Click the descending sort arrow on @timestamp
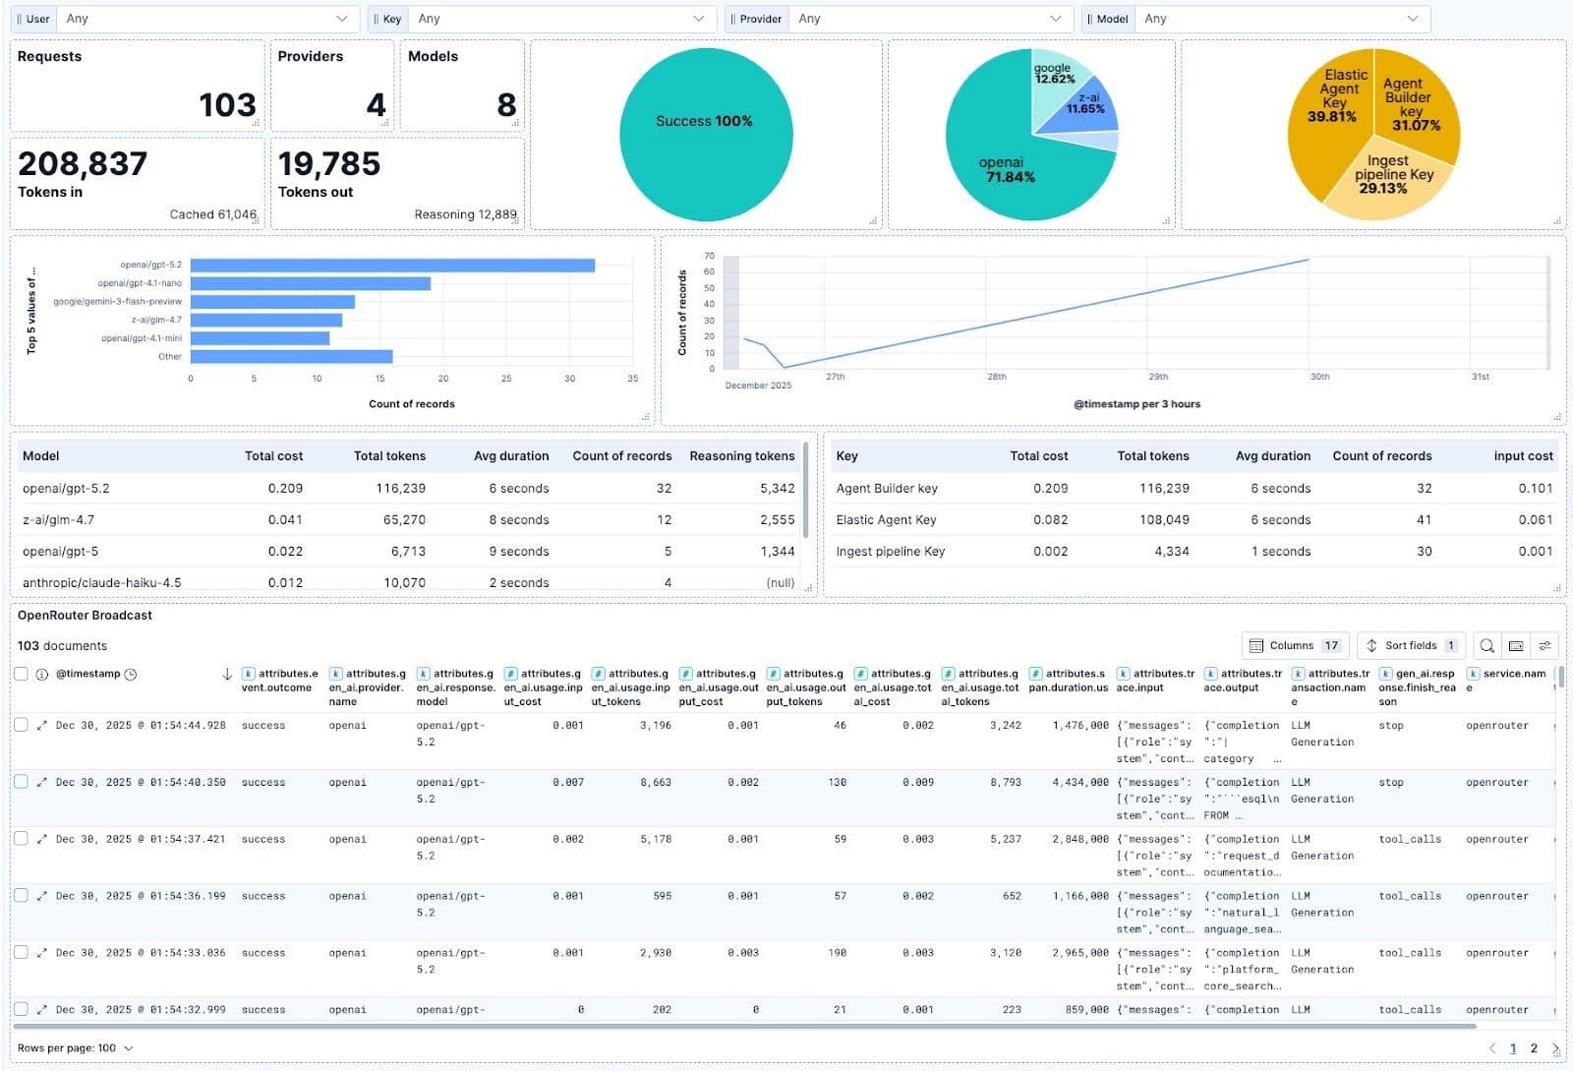 click(x=228, y=676)
